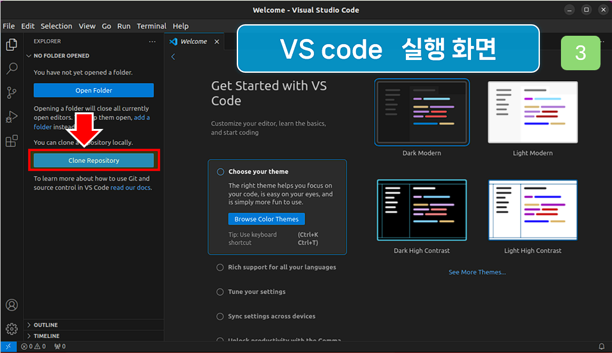Open Explorer views and more actions ellipsis

click(153, 41)
